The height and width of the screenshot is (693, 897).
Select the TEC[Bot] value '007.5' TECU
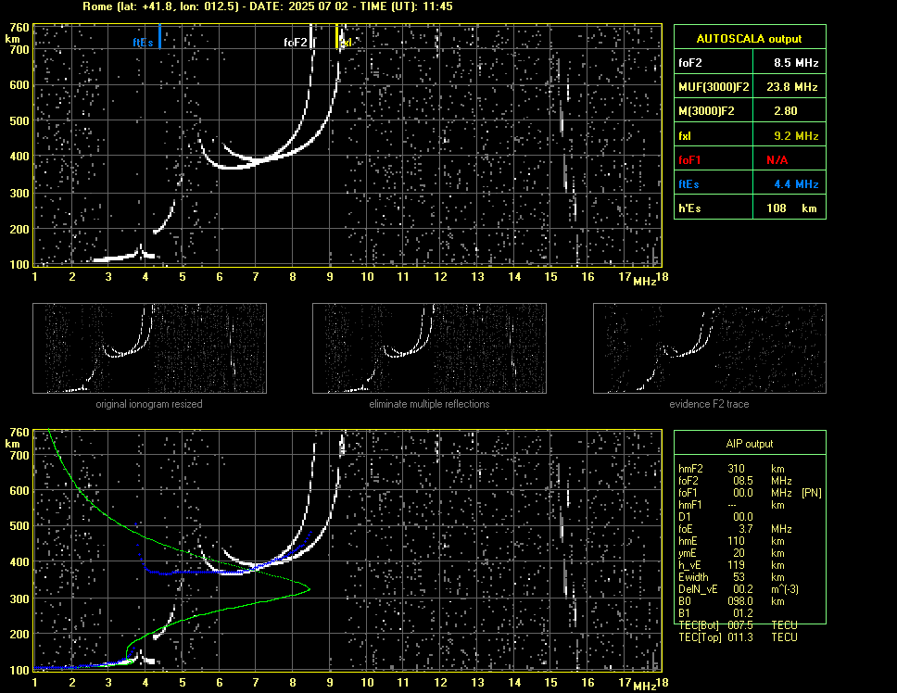tap(740, 625)
